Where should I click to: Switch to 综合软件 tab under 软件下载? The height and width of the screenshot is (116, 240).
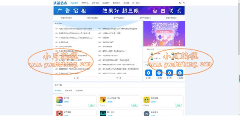(x=79, y=91)
